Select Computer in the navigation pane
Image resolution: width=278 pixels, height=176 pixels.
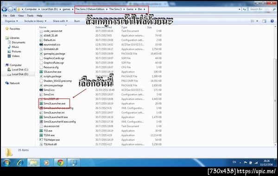(16, 65)
